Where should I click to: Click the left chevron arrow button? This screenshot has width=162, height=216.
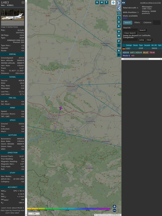pos(119,9)
